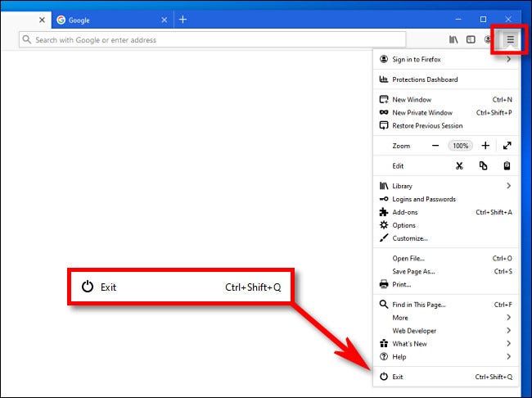Open Protections Dashboard from menu
The width and height of the screenshot is (532, 398).
tap(425, 79)
